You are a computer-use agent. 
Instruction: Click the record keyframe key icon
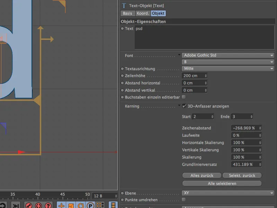pyautogui.click(x=29, y=205)
